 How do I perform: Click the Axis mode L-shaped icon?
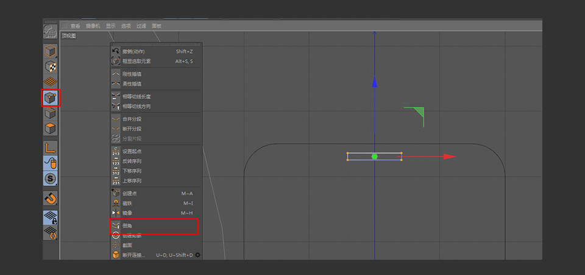coord(51,147)
